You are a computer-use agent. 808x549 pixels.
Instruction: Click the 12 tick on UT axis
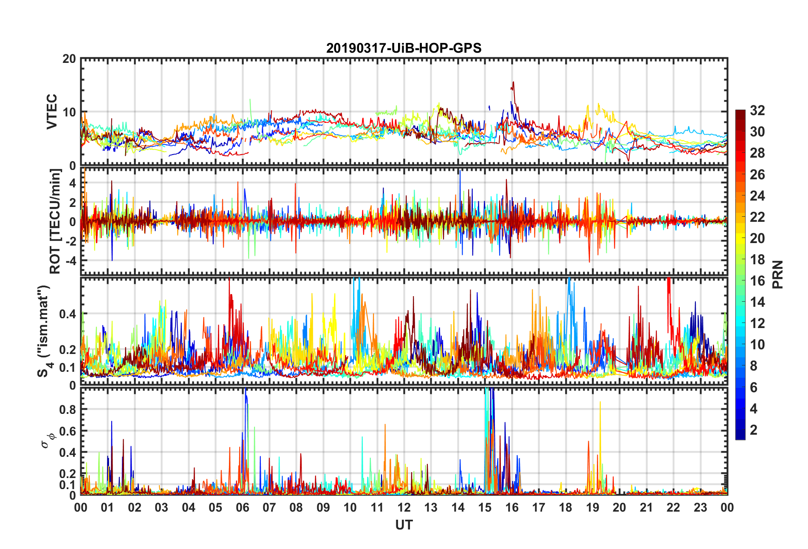click(404, 507)
